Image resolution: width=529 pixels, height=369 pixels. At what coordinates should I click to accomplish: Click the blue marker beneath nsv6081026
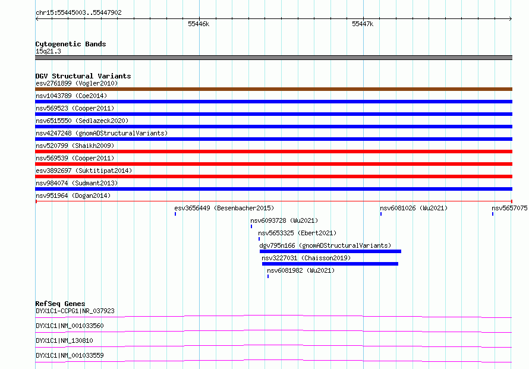[381, 214]
